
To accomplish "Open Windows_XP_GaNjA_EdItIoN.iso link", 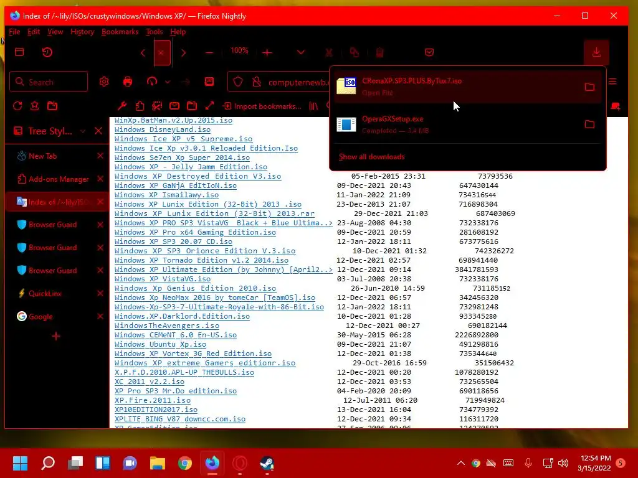I will click(x=175, y=185).
